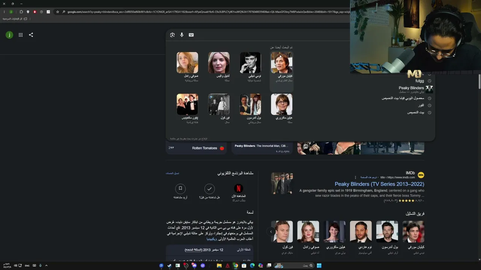Image resolution: width=481 pixels, height=270 pixels.
Task: Click the Netflix watch now icon
Action: [239, 188]
